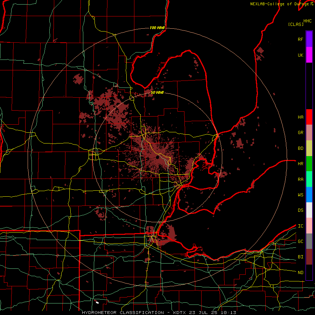Click the '10:13' time stamp
315x315 pixels.
(x=229, y=313)
